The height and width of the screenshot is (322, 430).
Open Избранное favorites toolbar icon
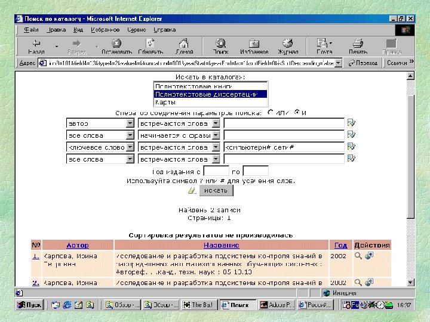coord(254,47)
